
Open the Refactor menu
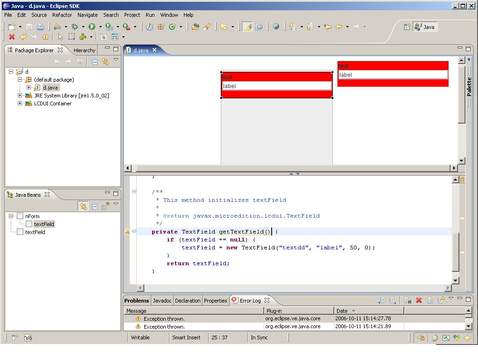(62, 15)
